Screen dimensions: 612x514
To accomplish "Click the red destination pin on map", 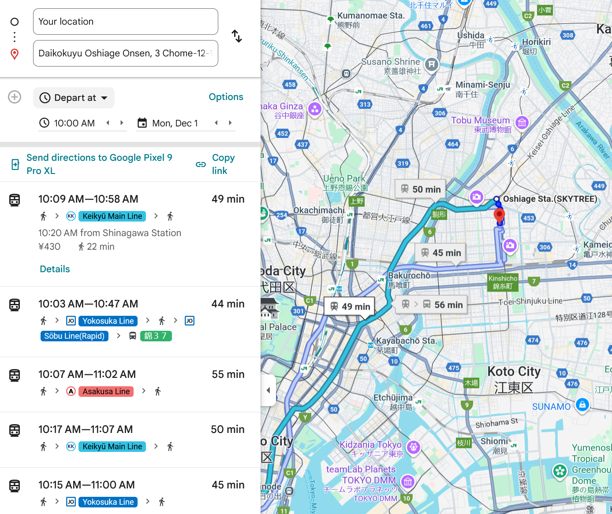I will click(x=499, y=215).
